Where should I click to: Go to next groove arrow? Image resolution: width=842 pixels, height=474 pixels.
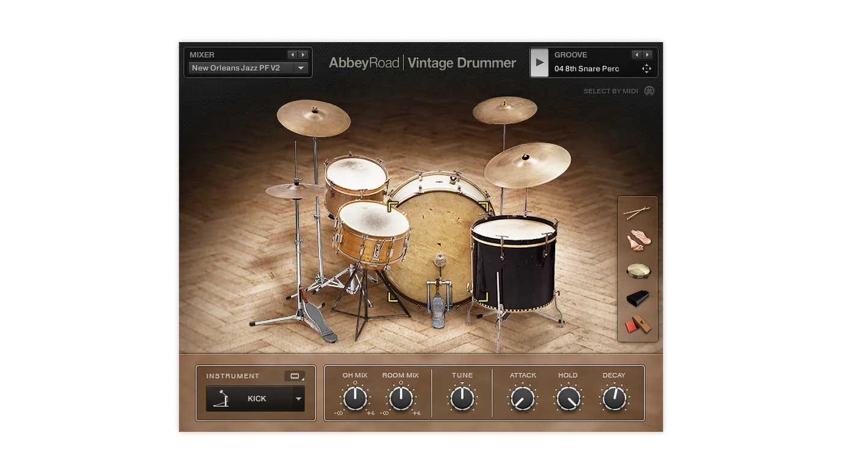tap(647, 55)
